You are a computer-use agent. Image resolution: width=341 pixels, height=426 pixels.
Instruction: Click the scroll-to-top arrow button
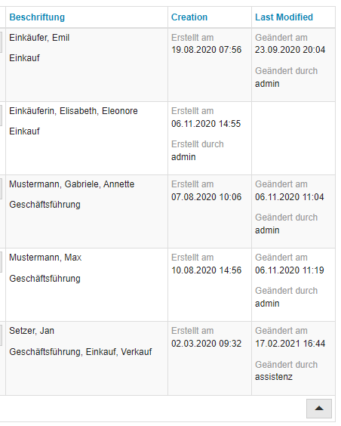point(319,409)
